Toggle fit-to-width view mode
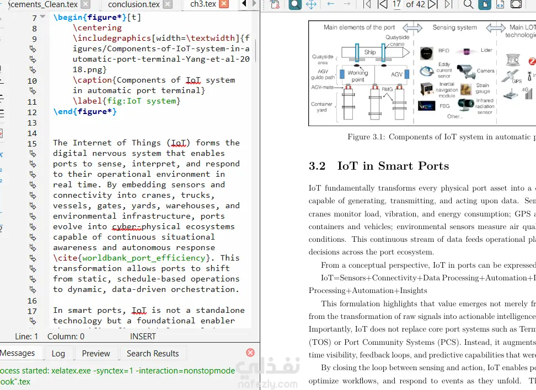The image size is (536, 390). pos(500,4)
